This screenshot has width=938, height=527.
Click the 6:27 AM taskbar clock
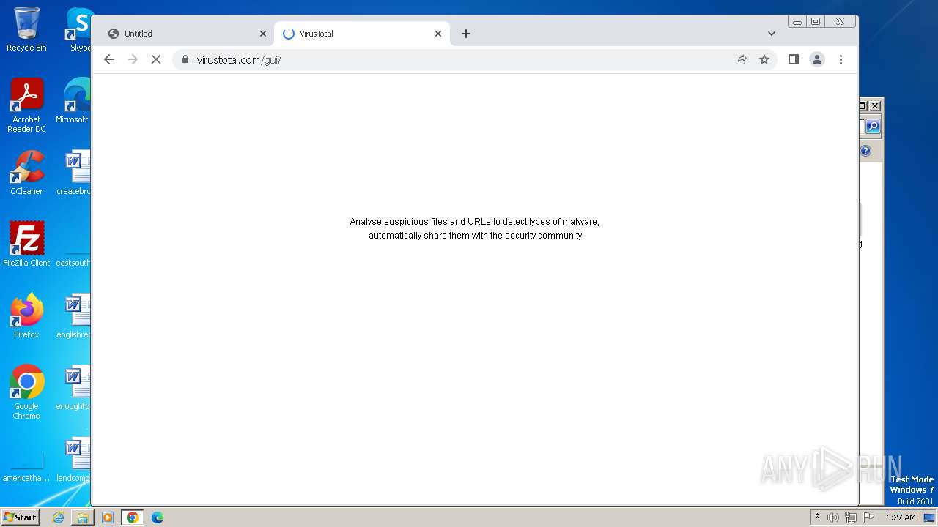coord(901,517)
